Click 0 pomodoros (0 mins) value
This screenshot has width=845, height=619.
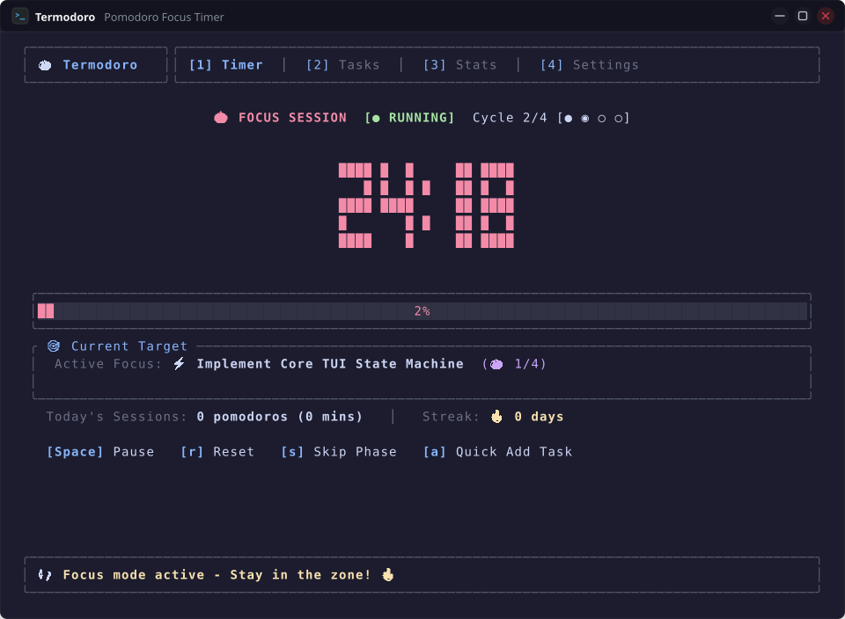(x=280, y=417)
